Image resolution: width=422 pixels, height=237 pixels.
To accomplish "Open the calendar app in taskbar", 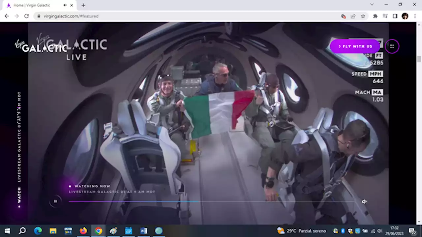I will (129, 231).
